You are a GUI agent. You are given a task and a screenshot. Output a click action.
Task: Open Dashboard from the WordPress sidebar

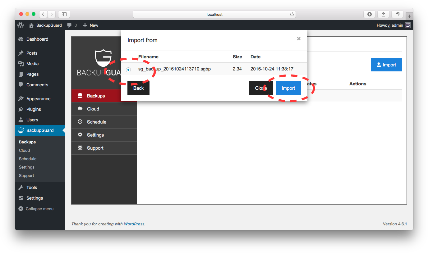coord(37,39)
